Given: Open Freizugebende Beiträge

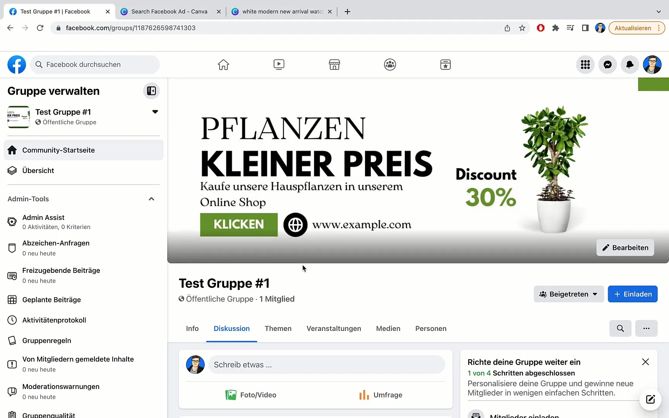Looking at the screenshot, I should (x=84, y=275).
